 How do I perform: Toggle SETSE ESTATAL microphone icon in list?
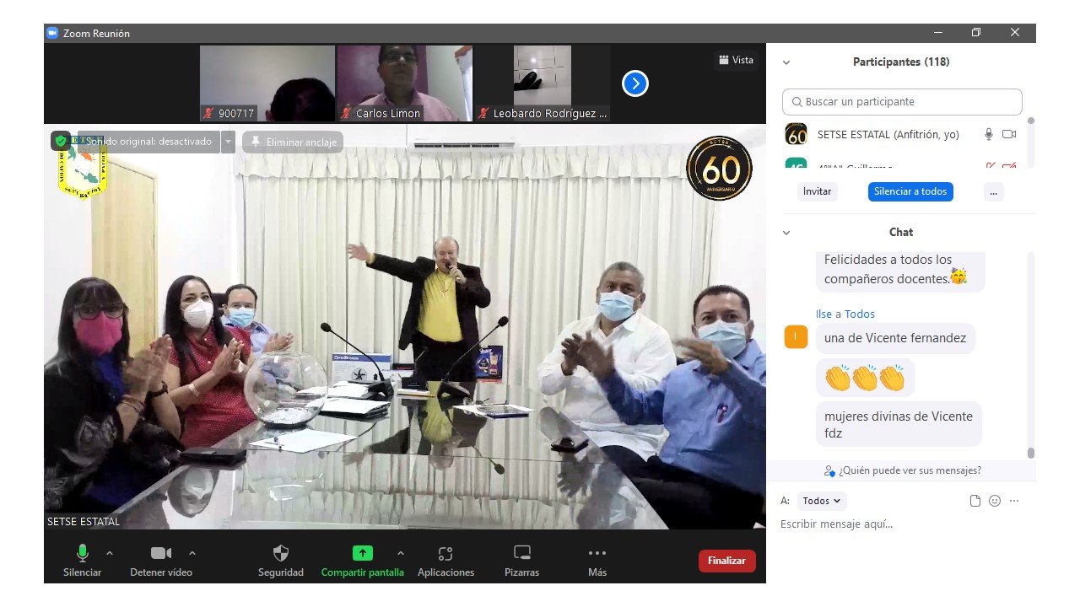[x=989, y=134]
